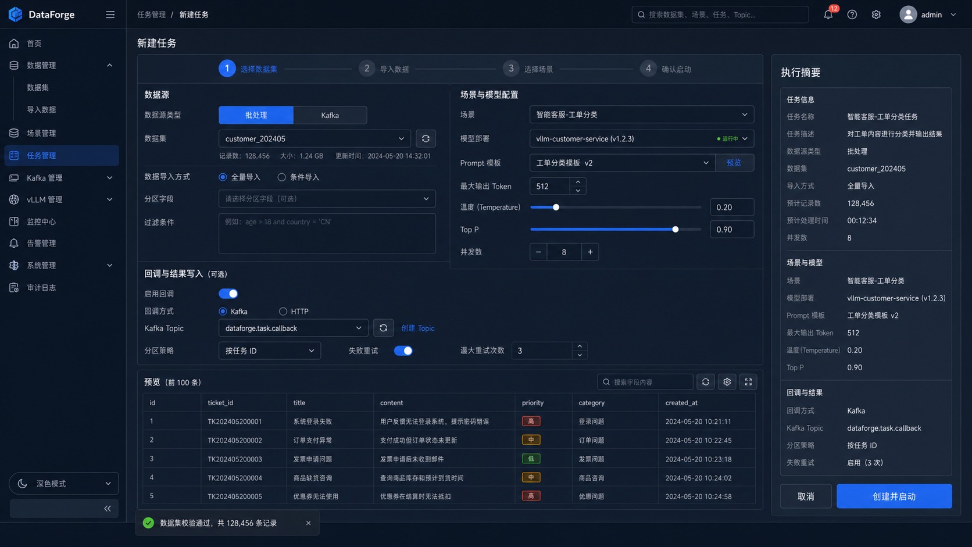
Task: Click the 过滤条件 text area
Action: point(327,234)
